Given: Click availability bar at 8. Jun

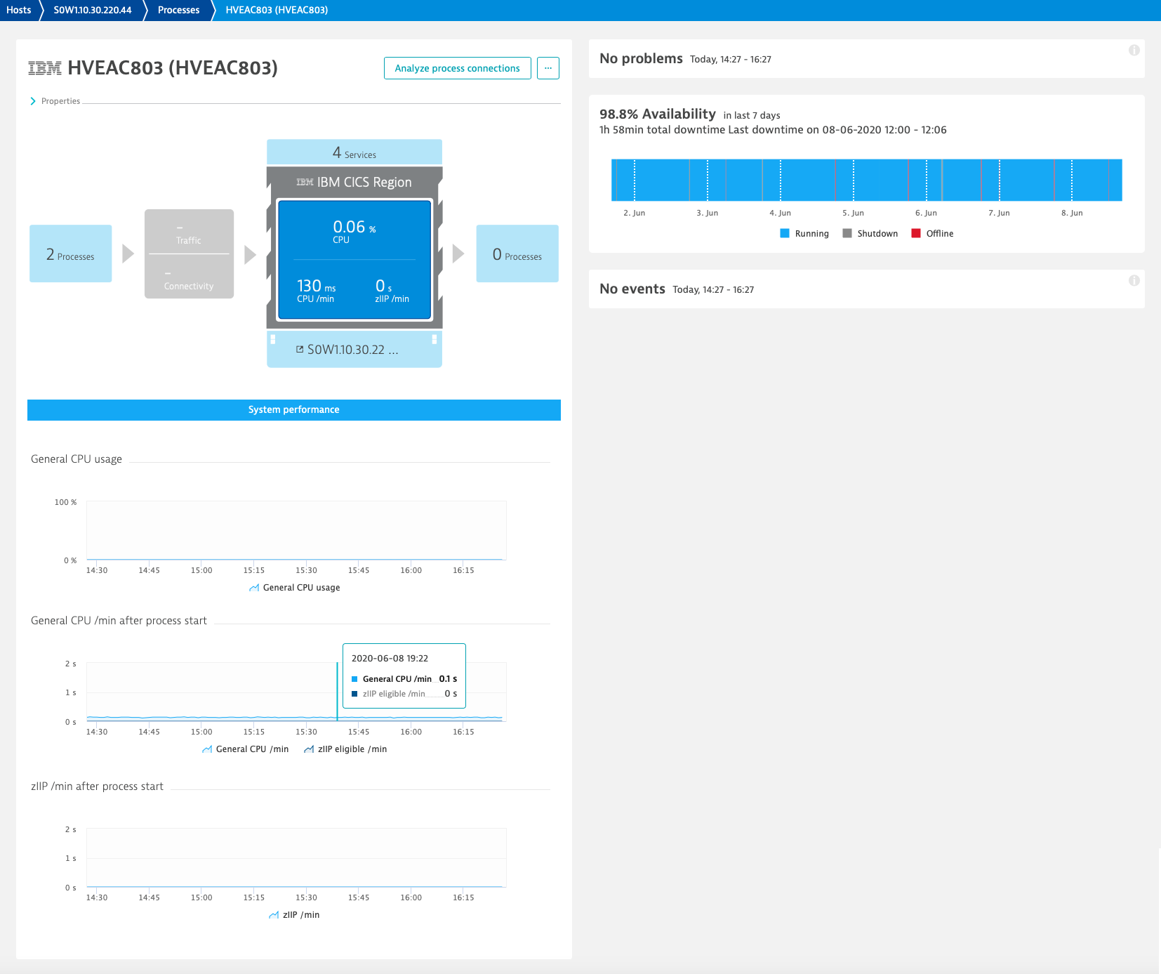Looking at the screenshot, I should (1073, 180).
